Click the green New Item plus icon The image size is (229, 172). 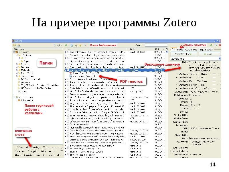66,45
